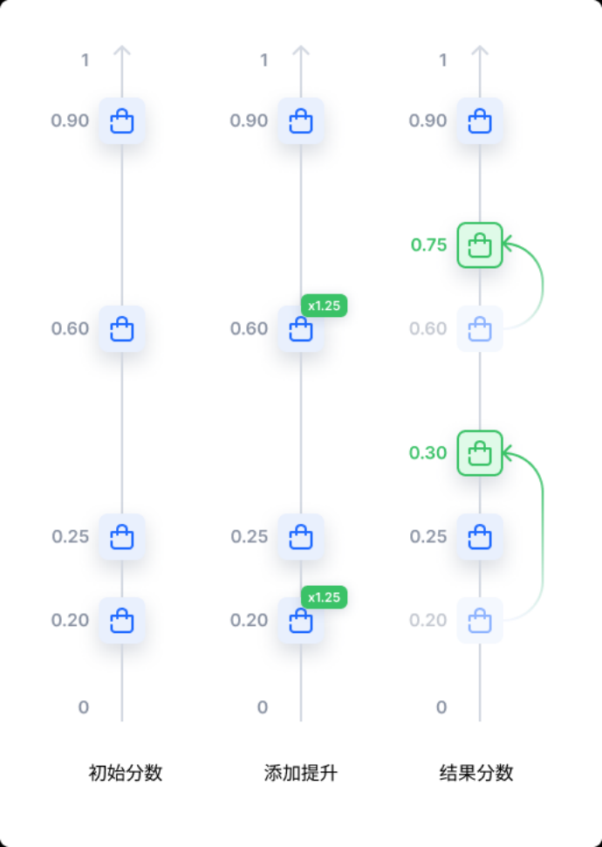Click the faded 0.60 bag in 结果分数 column
Viewport: 602px width, 847px height.
pyautogui.click(x=480, y=328)
